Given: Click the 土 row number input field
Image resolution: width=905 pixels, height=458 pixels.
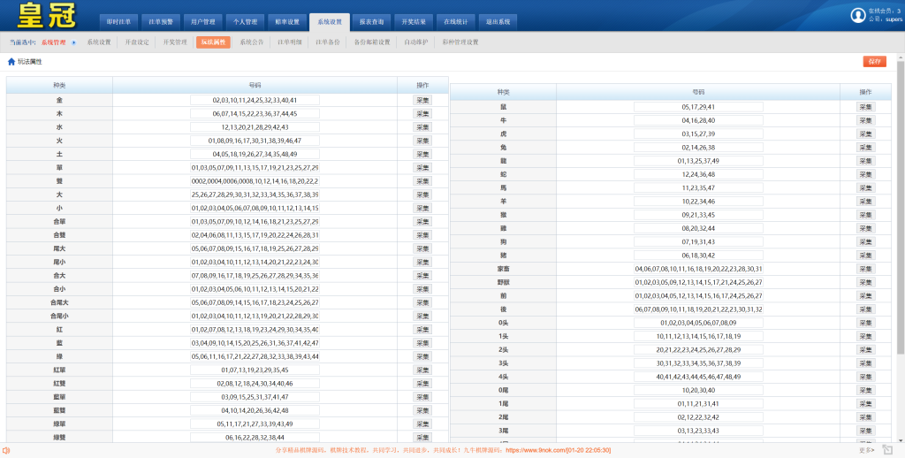Looking at the screenshot, I should [255, 154].
